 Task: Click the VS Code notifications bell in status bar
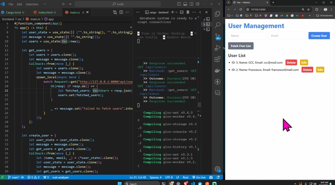click(218, 177)
